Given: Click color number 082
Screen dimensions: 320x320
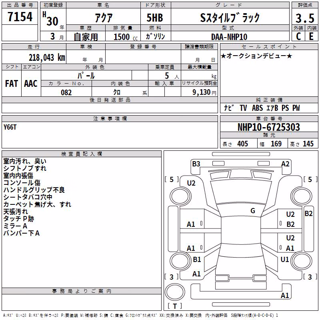Looking at the screenshot, I should (x=66, y=92).
